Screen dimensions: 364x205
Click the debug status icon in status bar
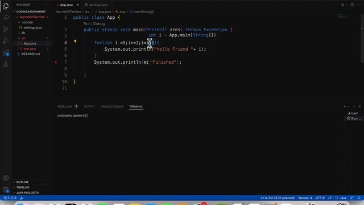pyautogui.click(x=22, y=198)
